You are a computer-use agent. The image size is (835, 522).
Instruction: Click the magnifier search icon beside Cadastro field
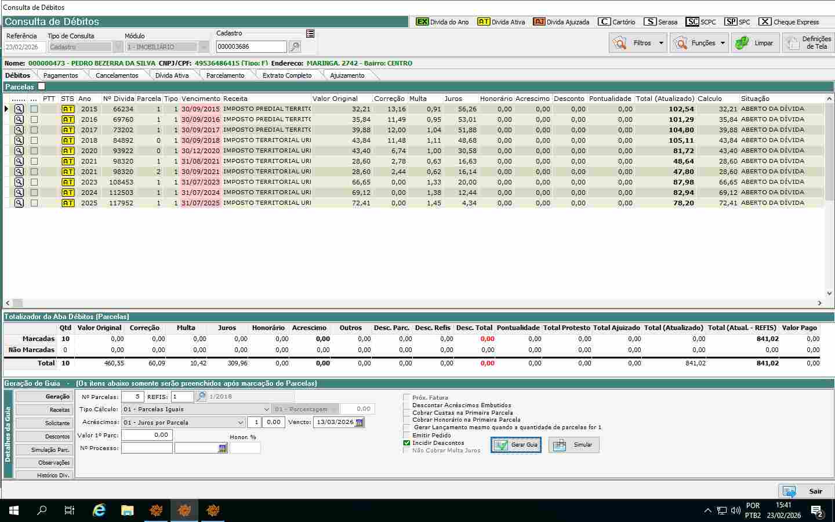[295, 47]
